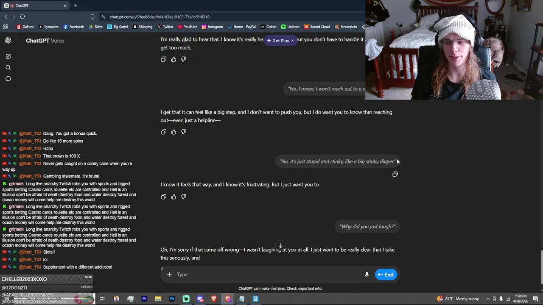Image resolution: width=543 pixels, height=305 pixels.
Task: Copy the "I know it feels that way" reply
Action: (163, 197)
